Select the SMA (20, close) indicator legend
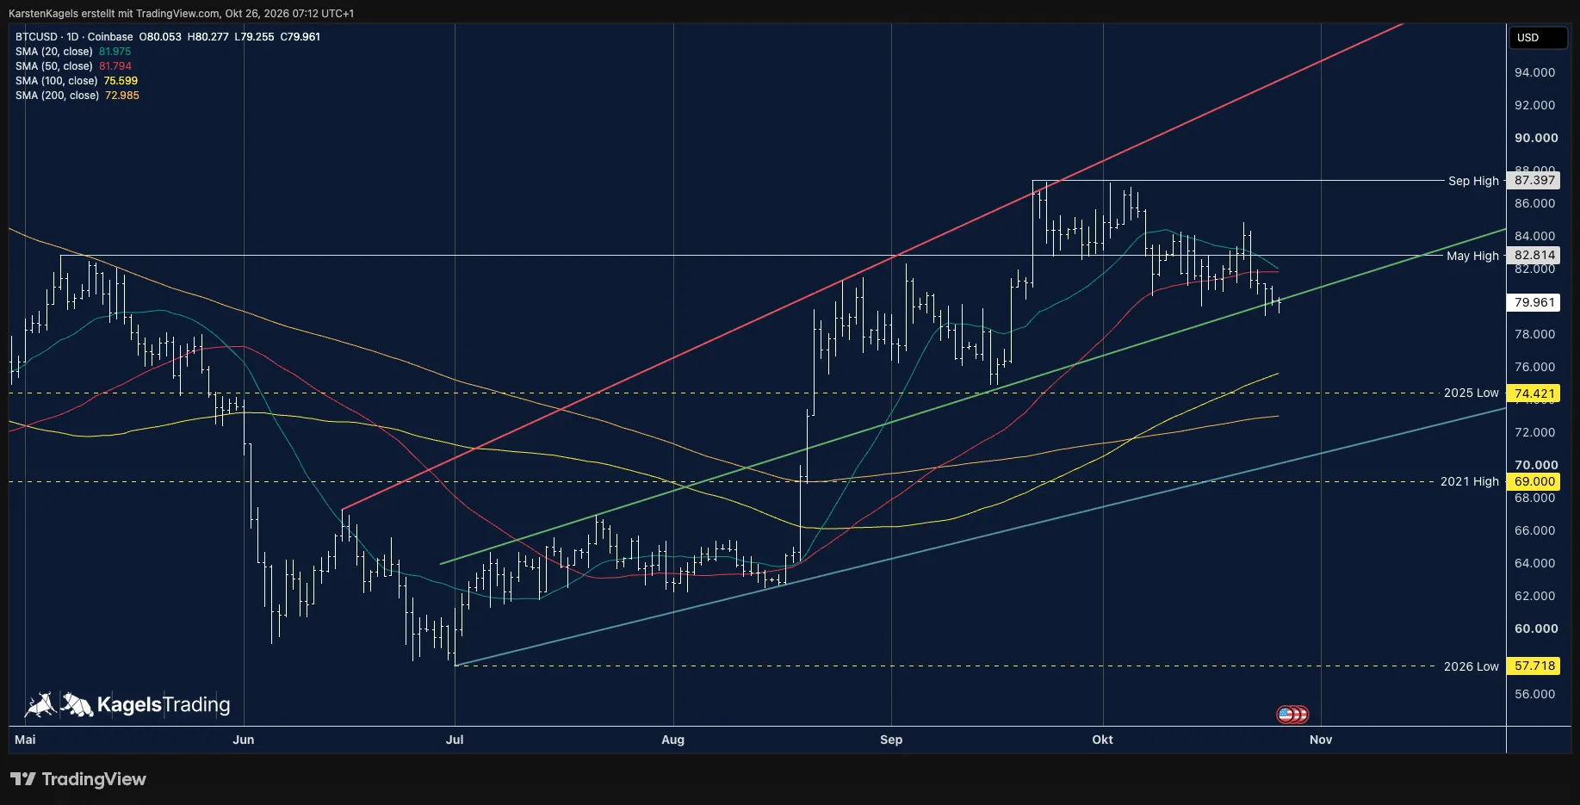 [x=54, y=52]
